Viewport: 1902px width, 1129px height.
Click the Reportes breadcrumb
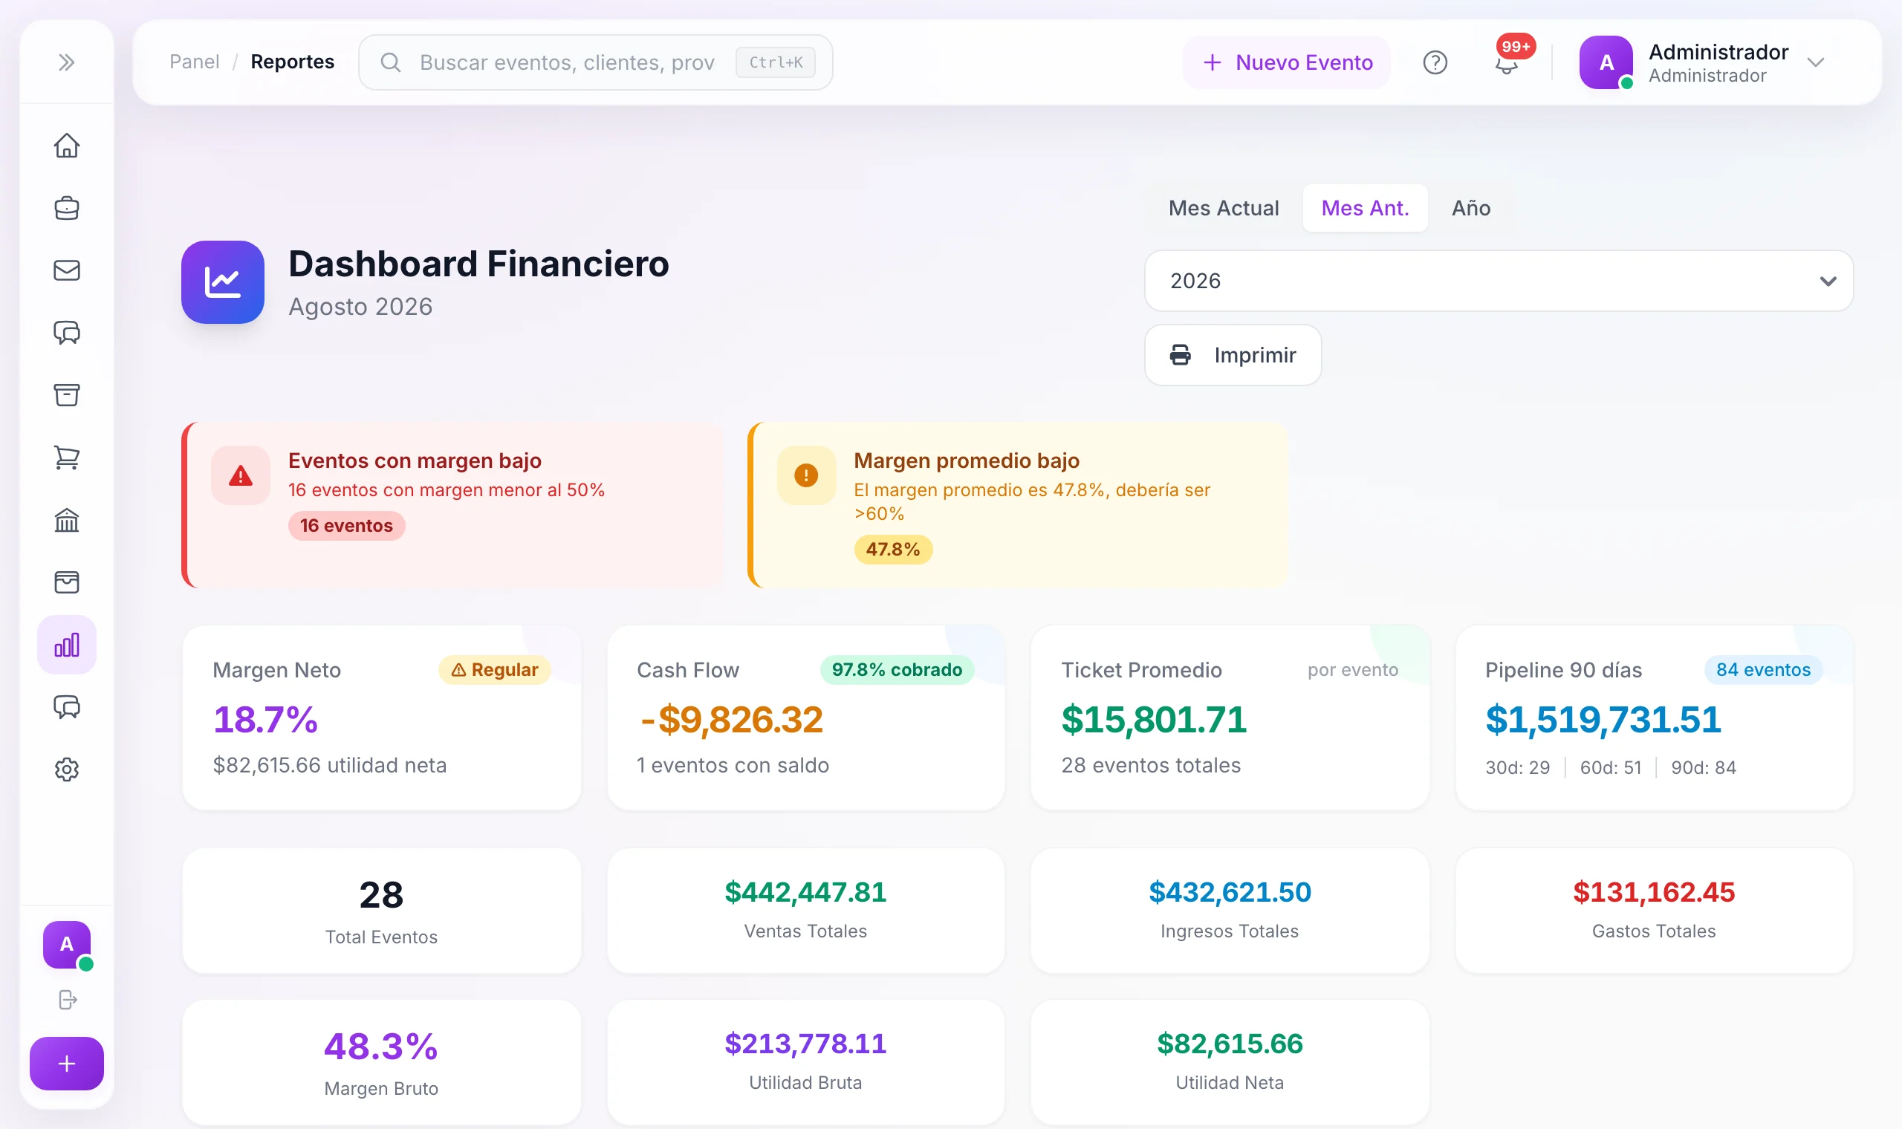(292, 62)
